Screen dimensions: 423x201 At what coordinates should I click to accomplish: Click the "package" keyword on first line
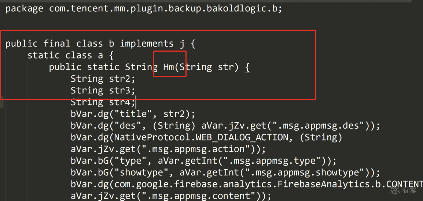(x=24, y=8)
